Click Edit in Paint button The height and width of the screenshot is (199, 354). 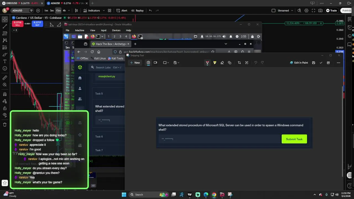point(299,63)
